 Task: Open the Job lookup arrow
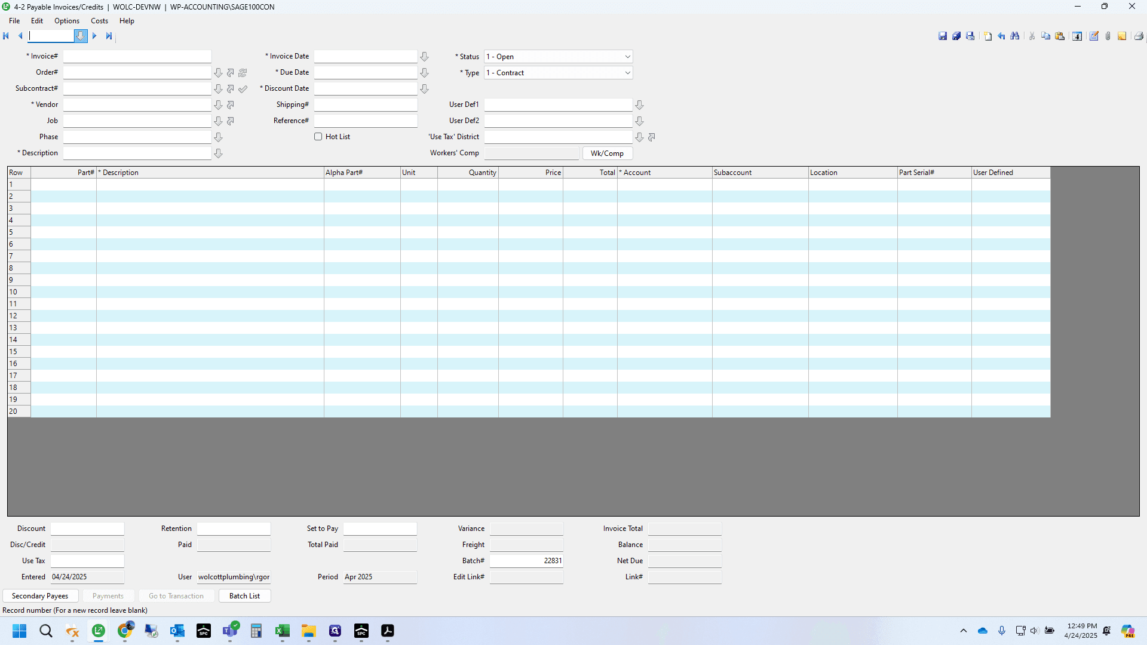click(218, 121)
